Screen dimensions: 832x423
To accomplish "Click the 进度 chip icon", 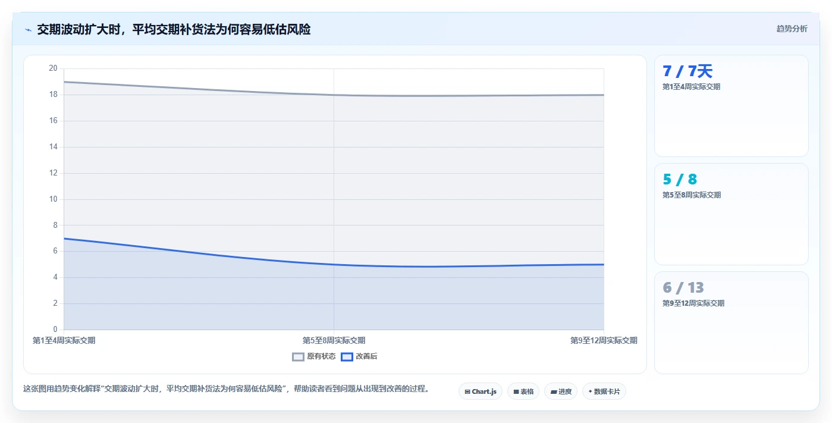I will (554, 391).
